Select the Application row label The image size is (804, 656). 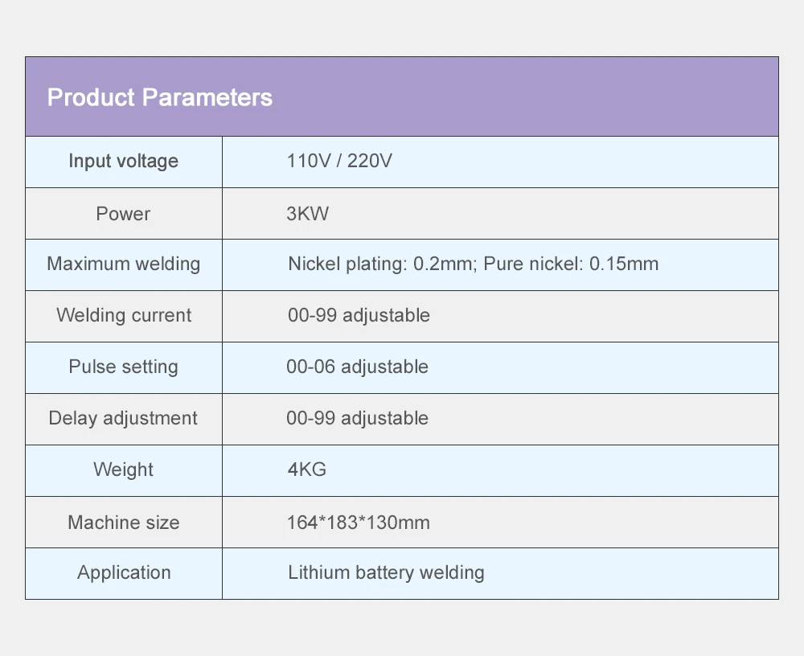click(124, 572)
